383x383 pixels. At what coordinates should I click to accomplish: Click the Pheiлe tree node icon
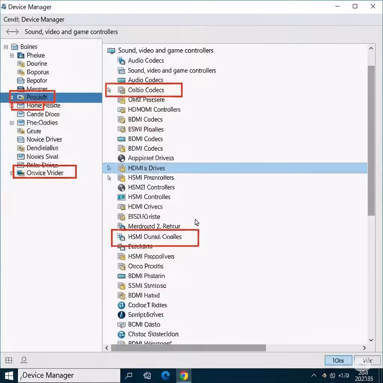coord(21,55)
